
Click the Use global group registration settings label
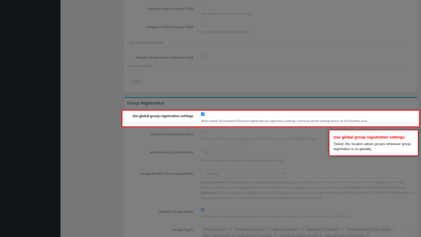[163, 116]
